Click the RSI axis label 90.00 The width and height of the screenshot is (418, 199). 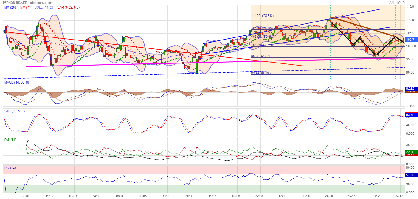pos(411,167)
